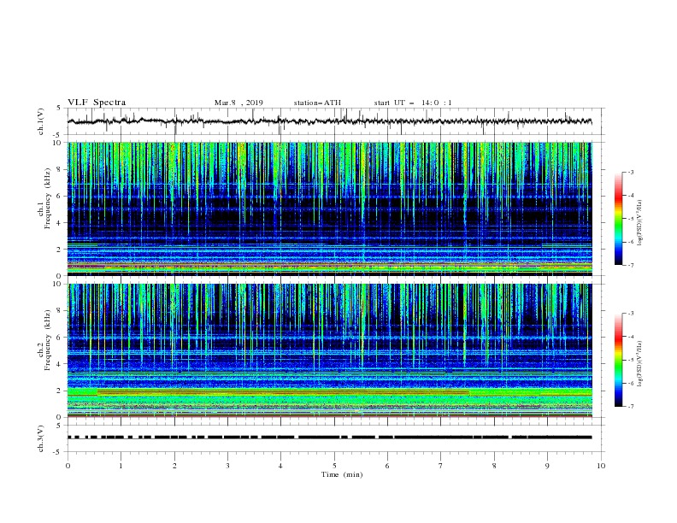
Task: Click the "ch.3(V)" axis label
Action: point(41,438)
